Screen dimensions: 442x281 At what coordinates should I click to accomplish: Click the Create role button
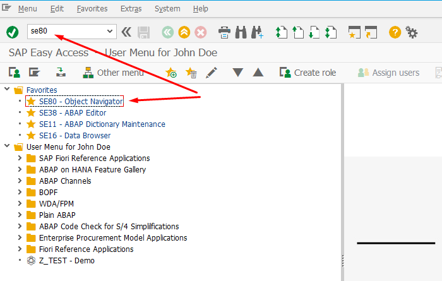coord(308,73)
